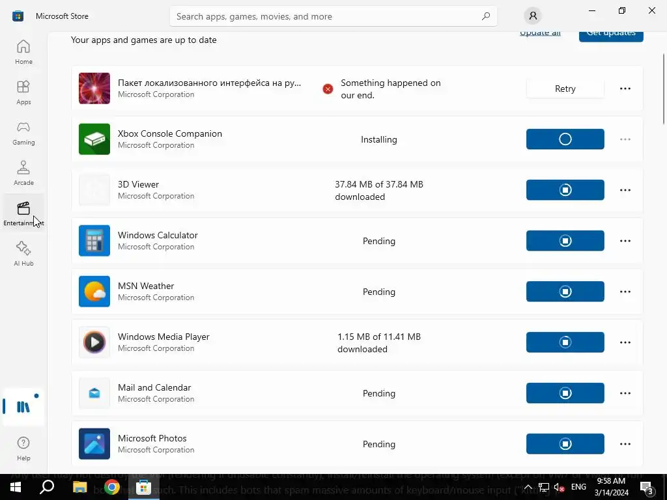Retry the Russian language pack update

pyautogui.click(x=565, y=89)
